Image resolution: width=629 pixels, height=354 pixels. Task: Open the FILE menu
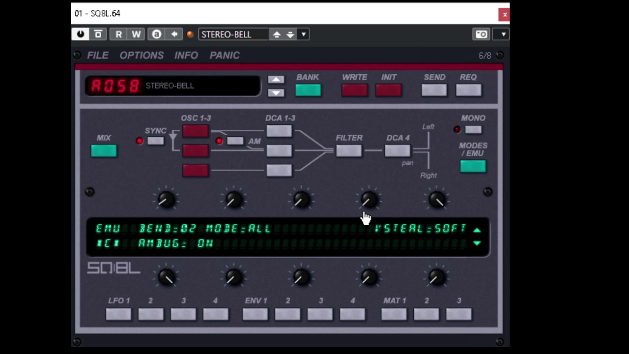point(98,56)
